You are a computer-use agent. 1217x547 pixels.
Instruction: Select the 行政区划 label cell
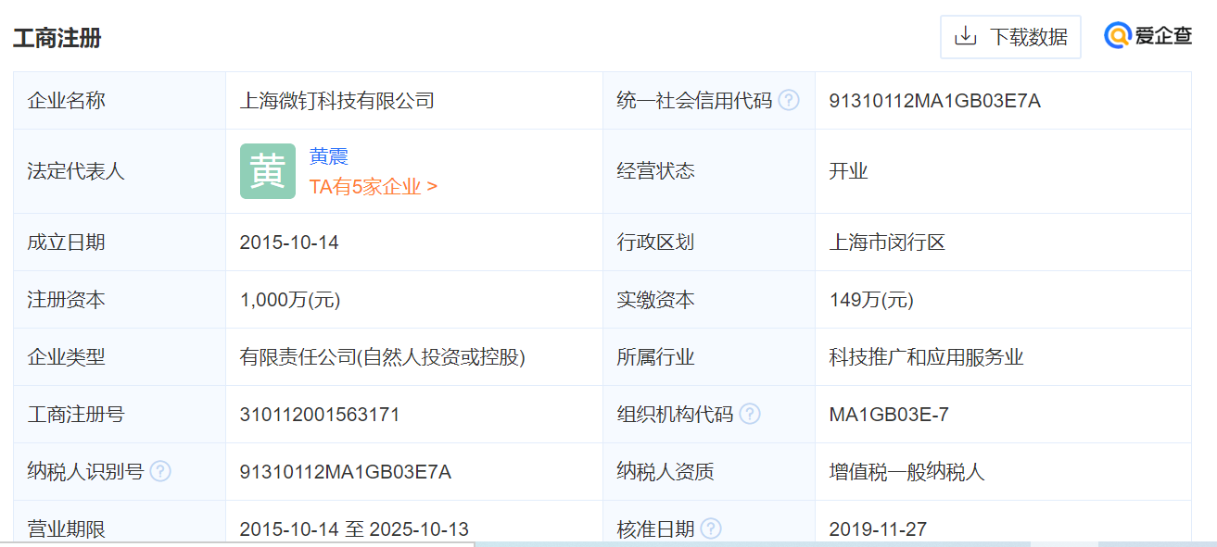(x=709, y=242)
